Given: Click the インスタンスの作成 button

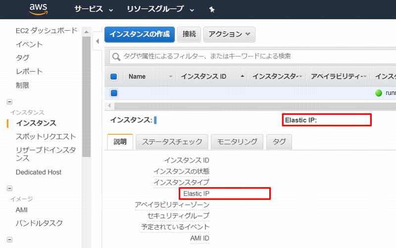Looking at the screenshot, I should click(140, 34).
